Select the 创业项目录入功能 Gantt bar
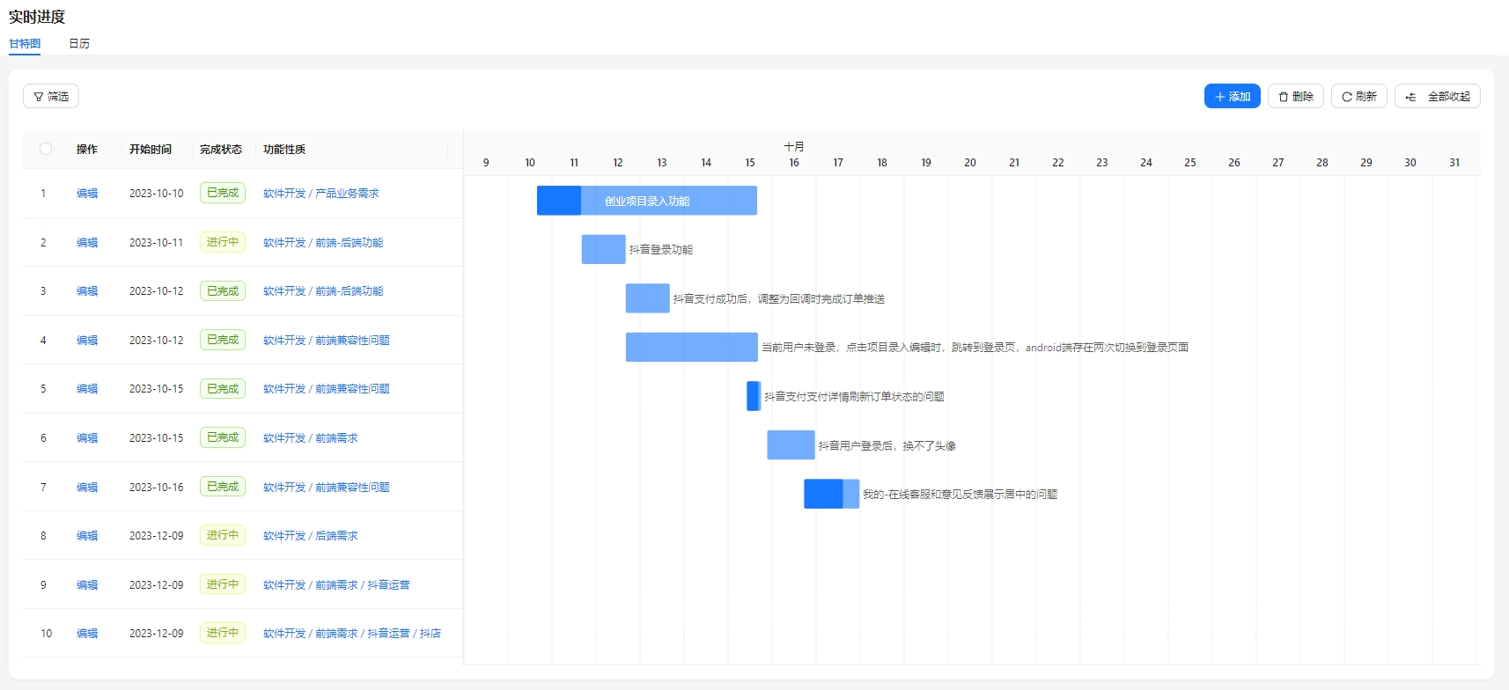Viewport: 1509px width, 690px height. point(647,201)
